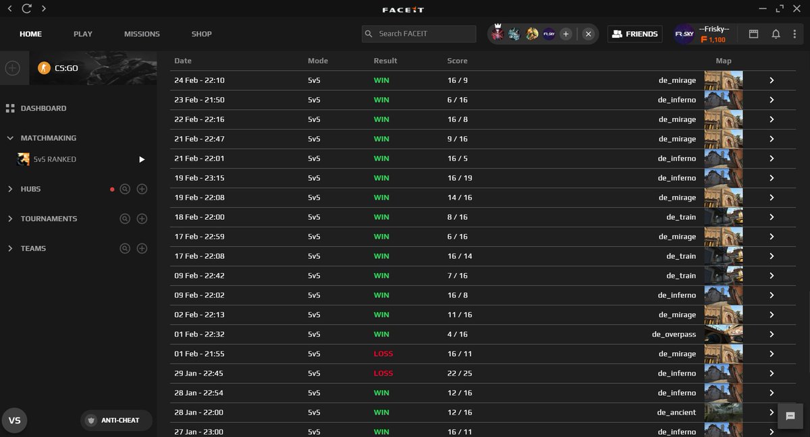This screenshot has height=437, width=810.
Task: Create a tournament with plus icon
Action: coord(142,219)
